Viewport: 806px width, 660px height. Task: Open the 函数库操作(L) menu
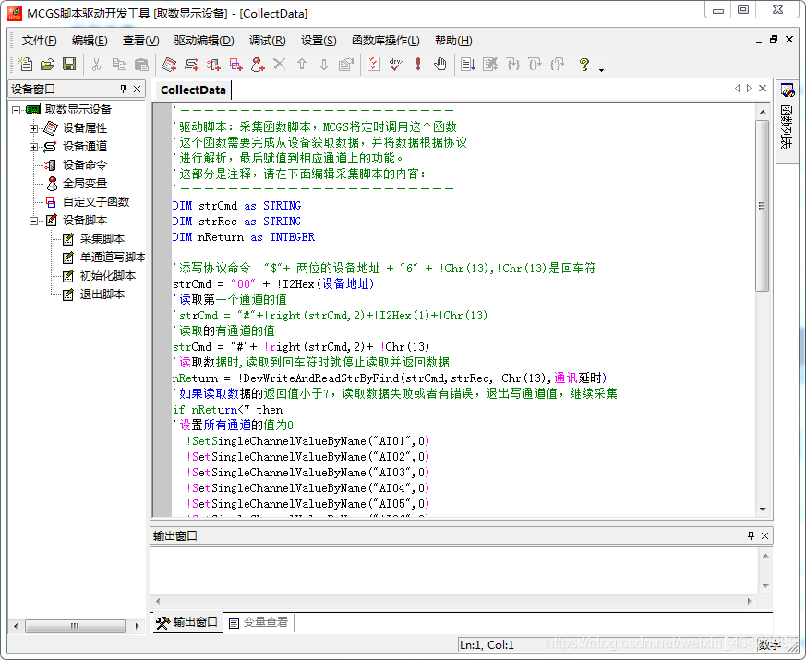coord(386,40)
